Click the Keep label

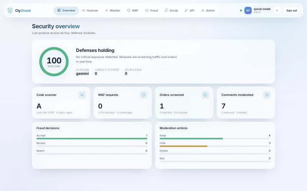point(163,136)
